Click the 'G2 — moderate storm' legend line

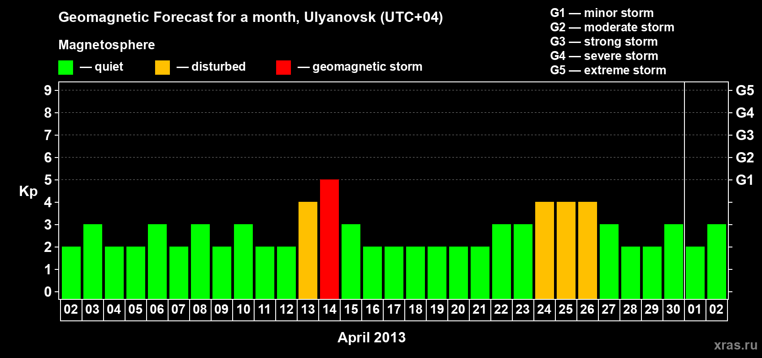click(612, 27)
